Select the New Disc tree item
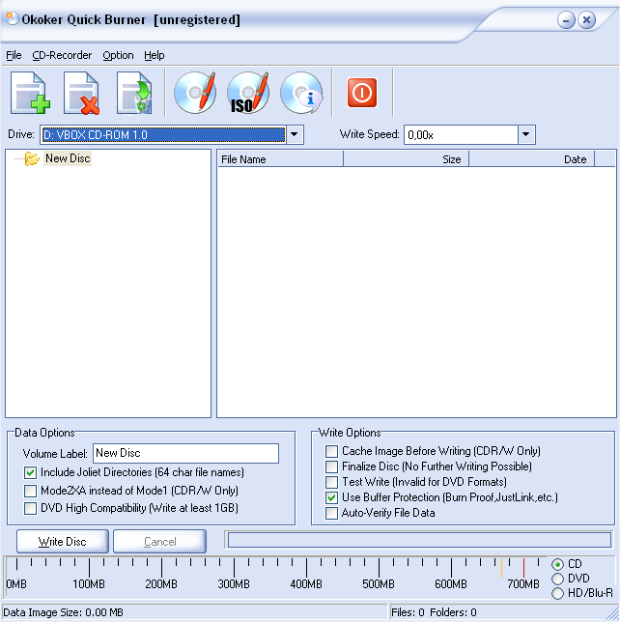Screen dimensions: 620x622 click(68, 158)
